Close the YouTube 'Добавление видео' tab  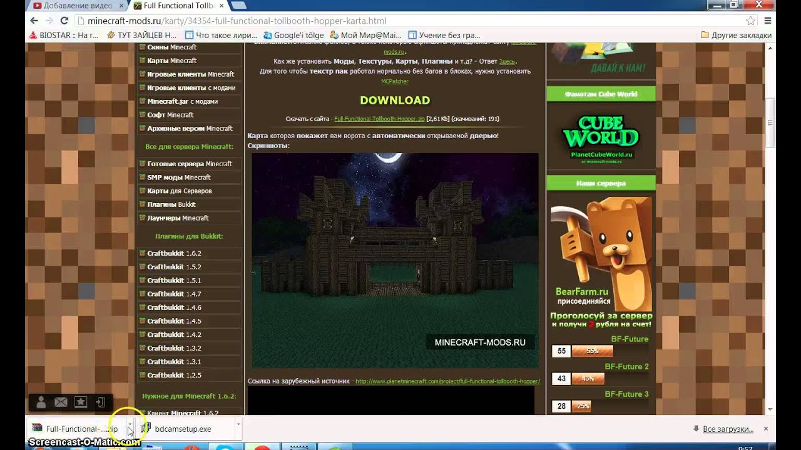(x=120, y=6)
